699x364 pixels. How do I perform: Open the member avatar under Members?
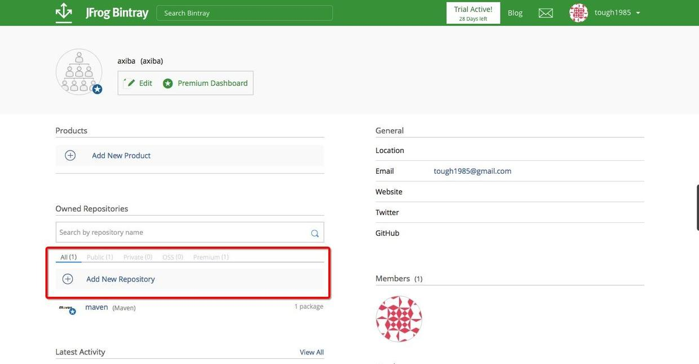(399, 319)
